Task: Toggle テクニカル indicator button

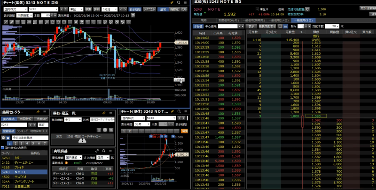Action: pos(149,9)
